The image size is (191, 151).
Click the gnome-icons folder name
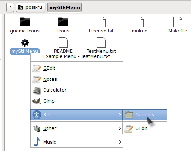[x=25, y=31]
